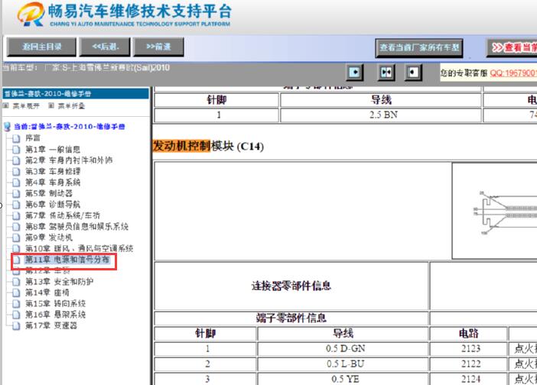Click the 连接器零部件信息 cell

291,286
